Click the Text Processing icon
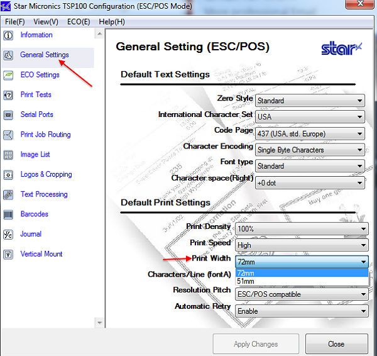The height and width of the screenshot is (356, 377). point(8,194)
